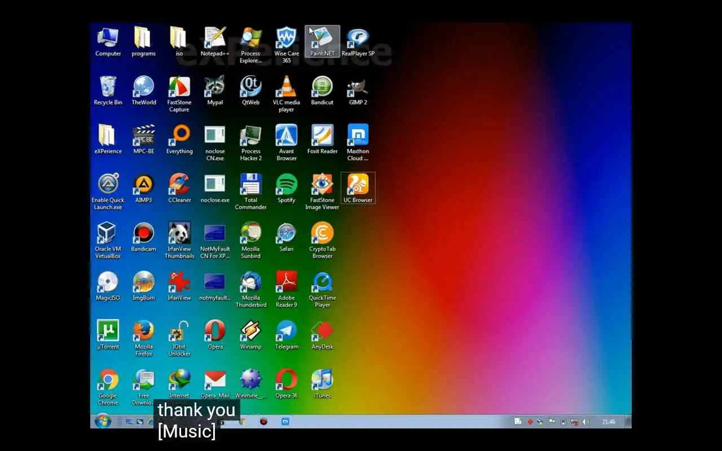
Task: Launch Bandicam recorder
Action: tap(143, 237)
